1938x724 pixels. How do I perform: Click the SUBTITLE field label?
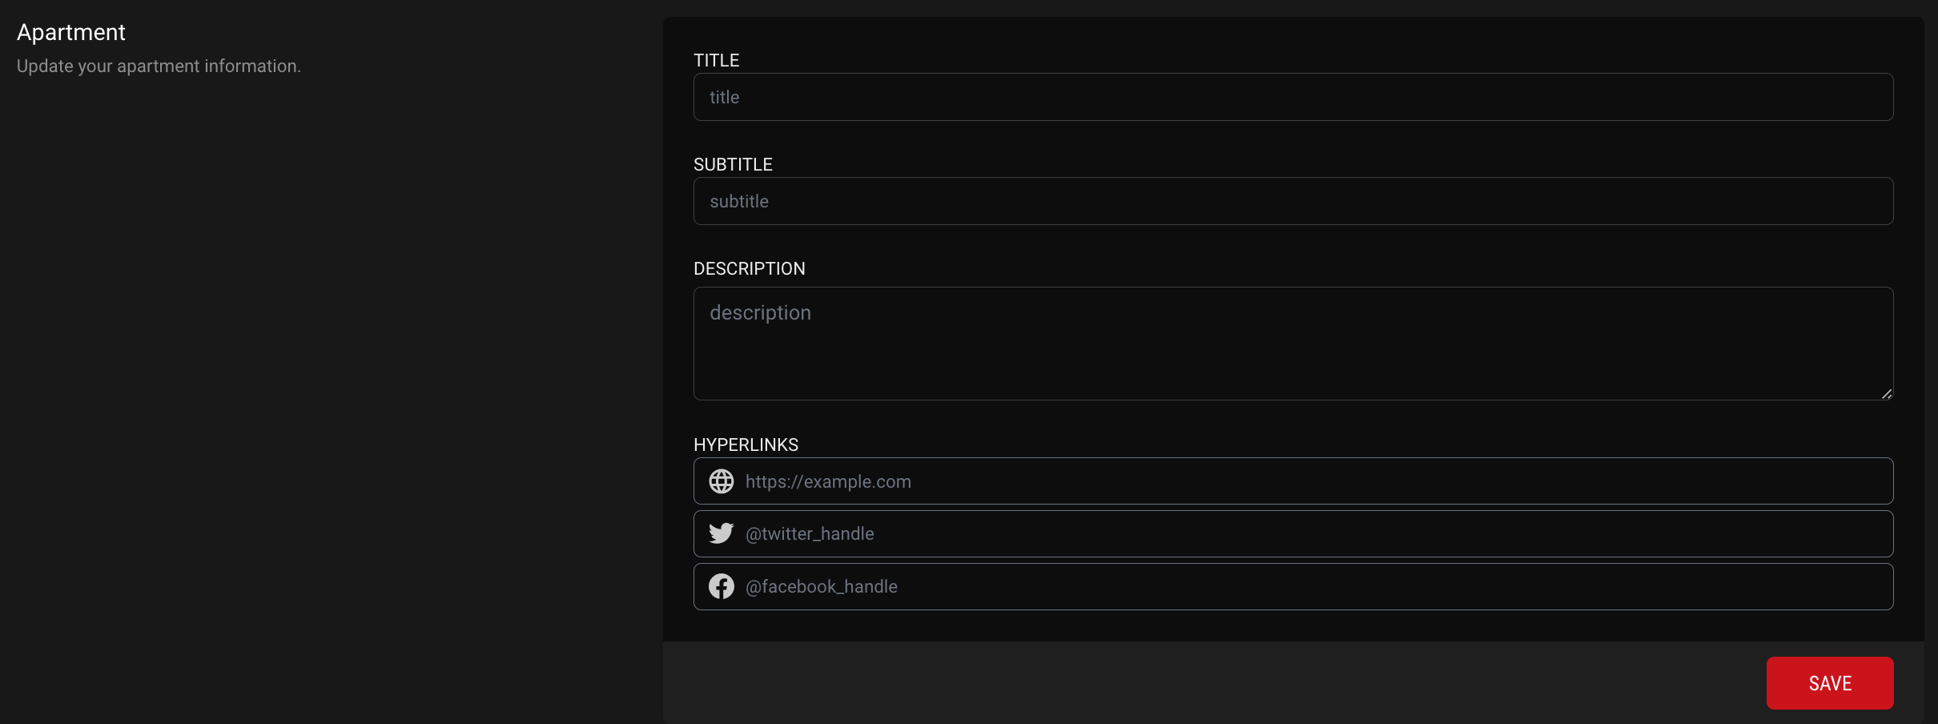click(733, 164)
